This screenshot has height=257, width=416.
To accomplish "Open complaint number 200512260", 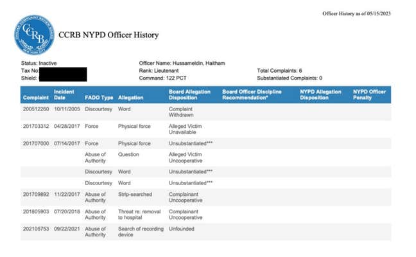I will click(36, 109).
